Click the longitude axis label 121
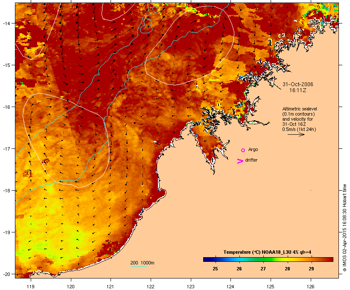Viewport: 350px width, 290px height. 111,287
